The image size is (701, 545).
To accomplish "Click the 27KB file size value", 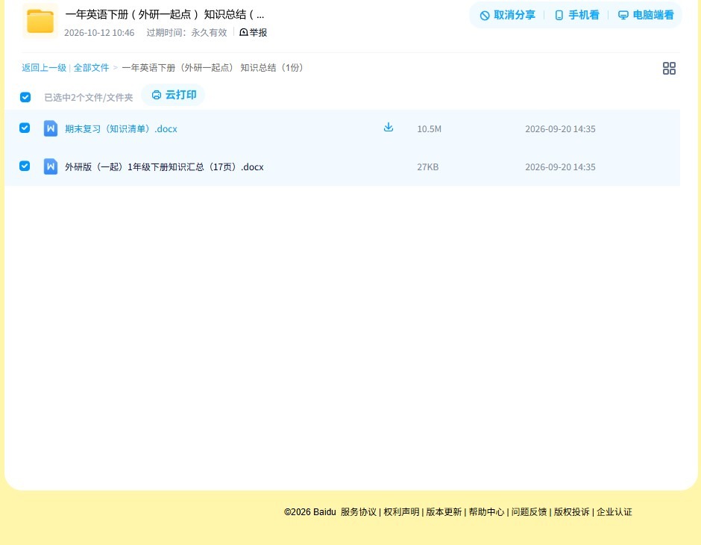I will (428, 167).
